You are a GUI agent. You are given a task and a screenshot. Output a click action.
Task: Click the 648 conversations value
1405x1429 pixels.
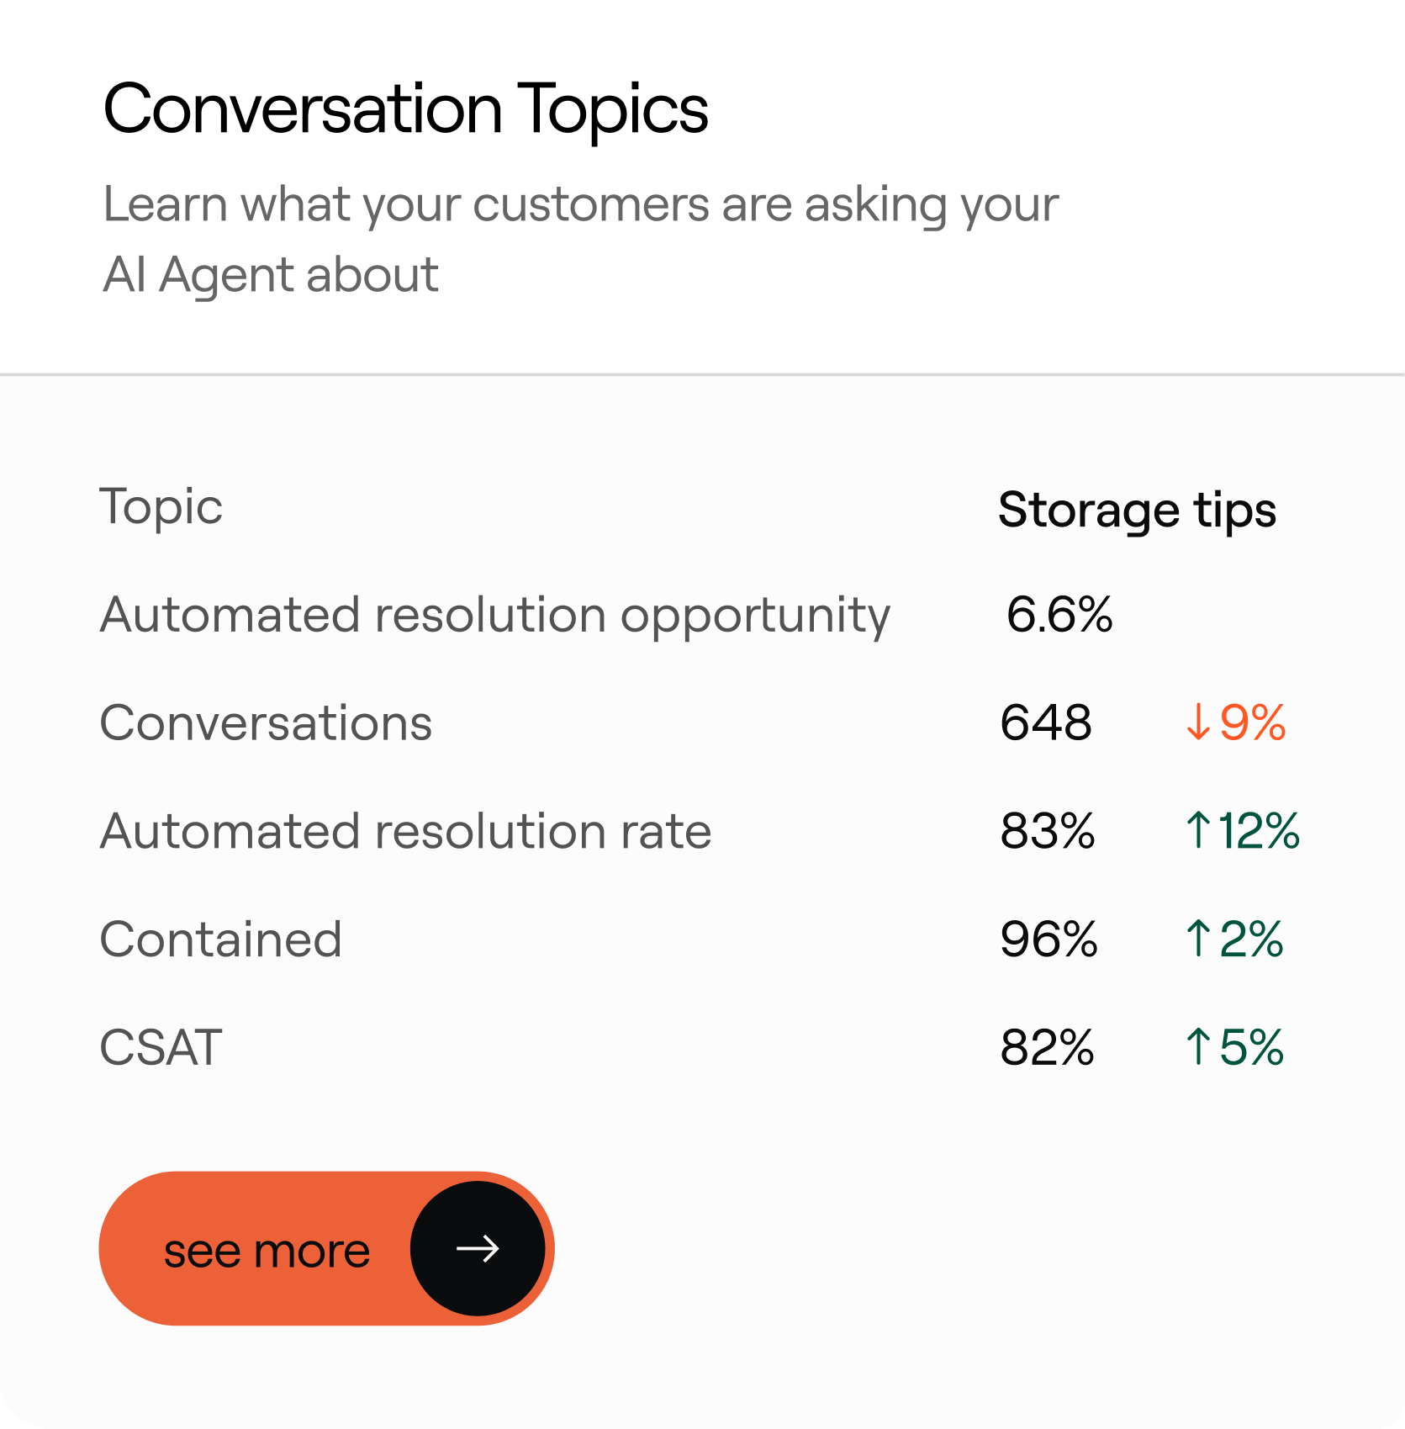[x=1047, y=722]
